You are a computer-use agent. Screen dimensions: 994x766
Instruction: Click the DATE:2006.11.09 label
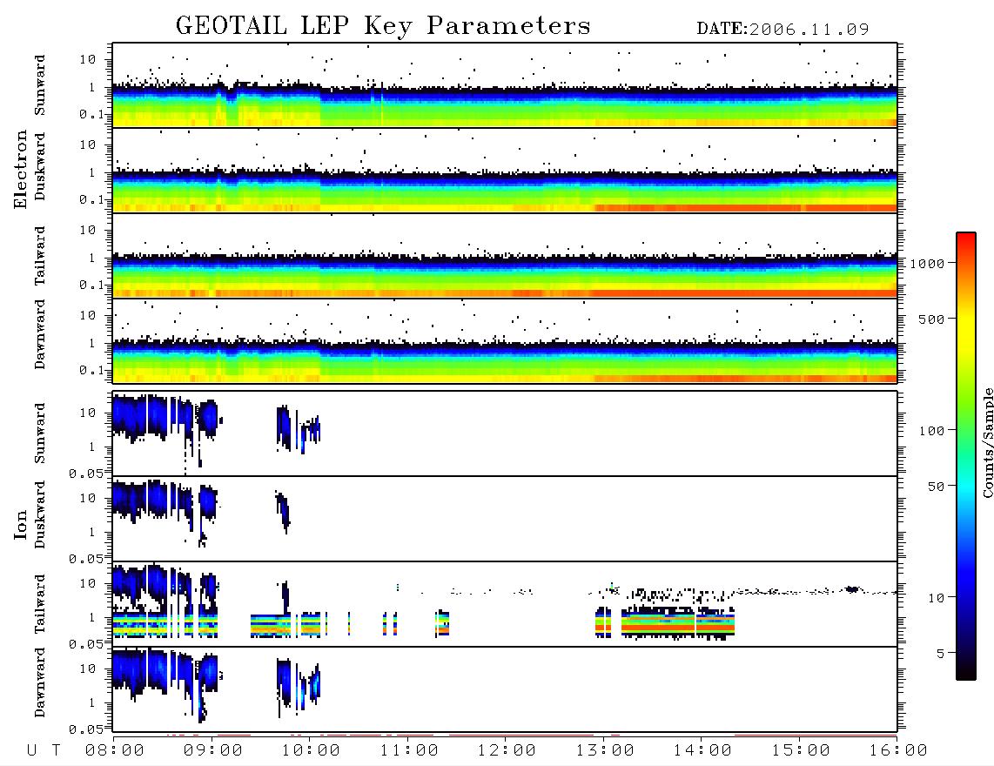[782, 30]
